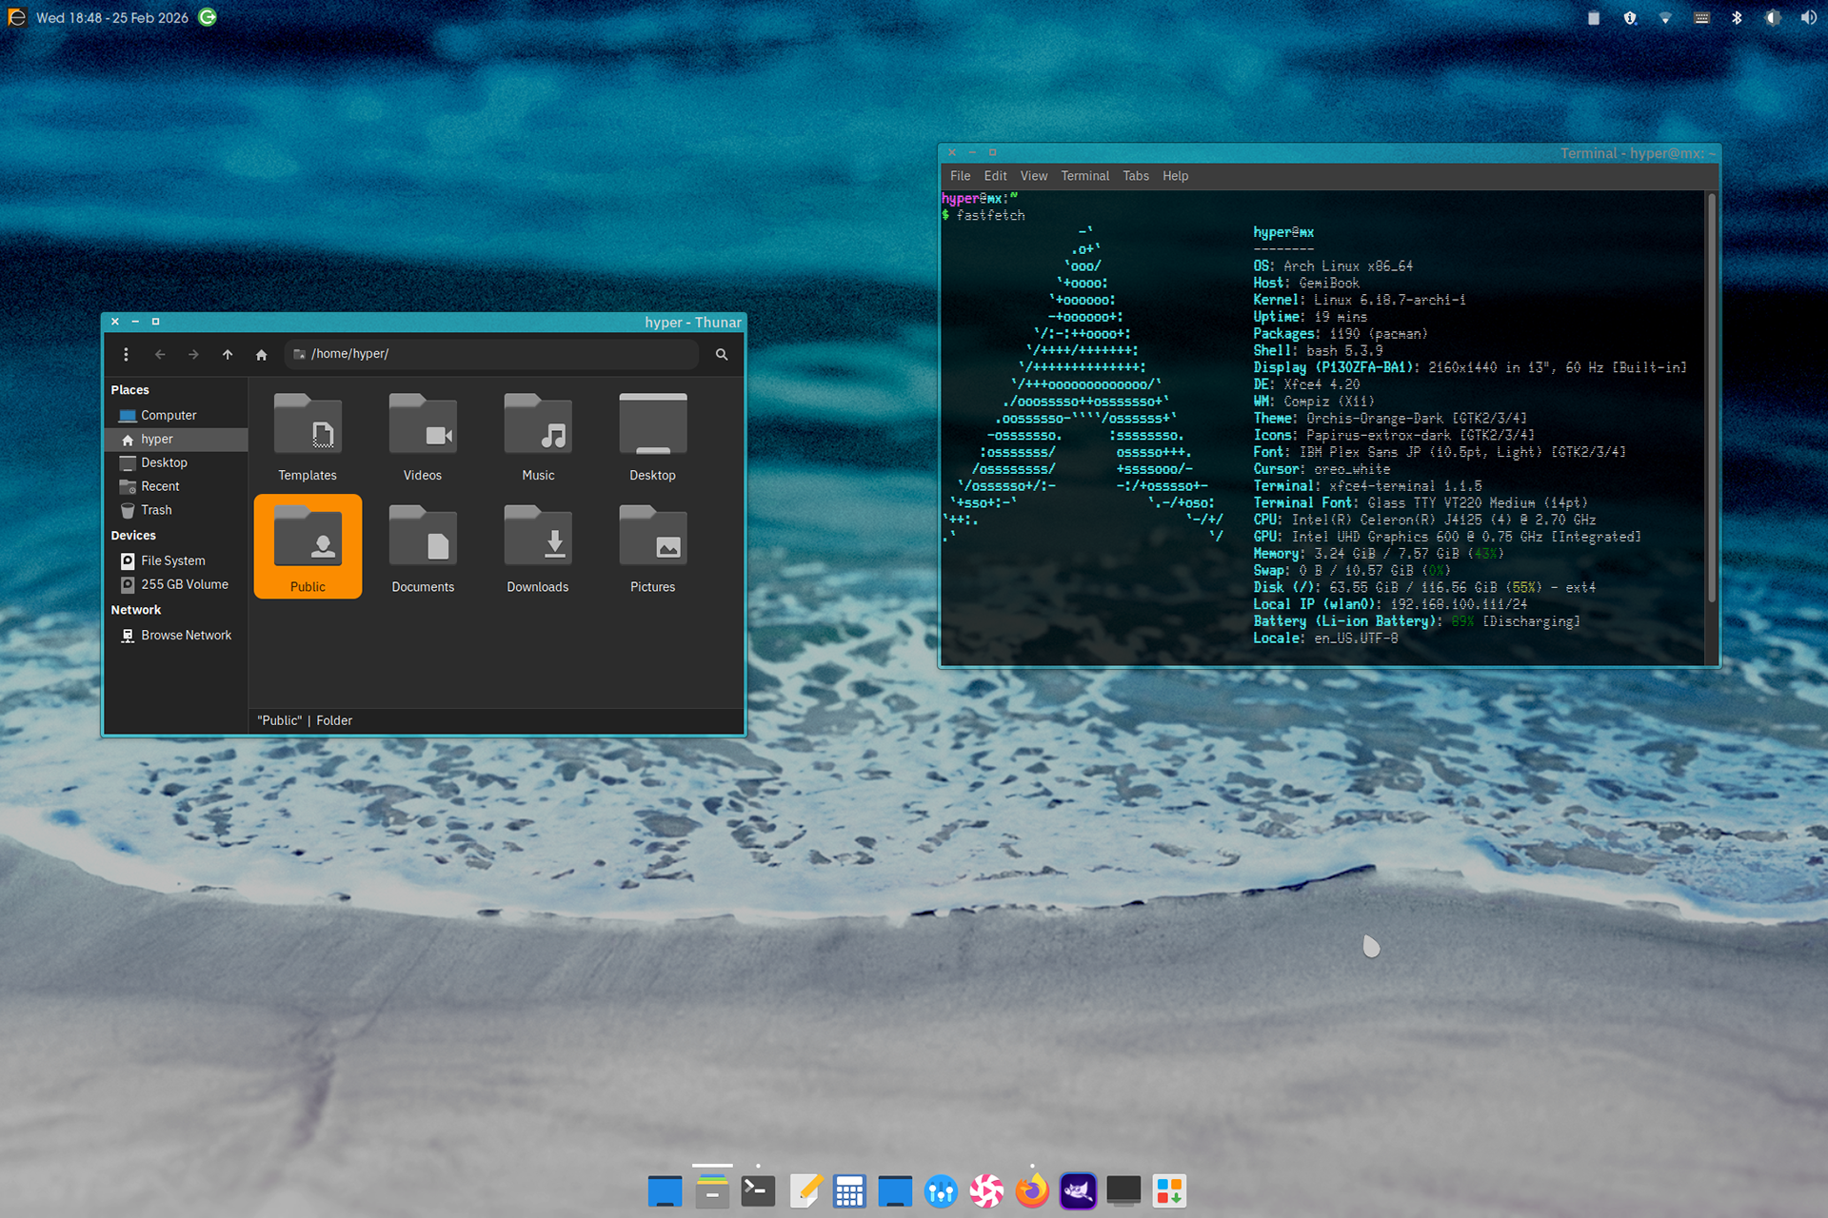Click Thunar's home button in toolbar

coord(261,354)
